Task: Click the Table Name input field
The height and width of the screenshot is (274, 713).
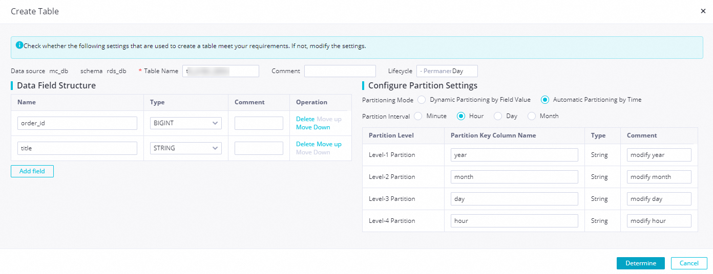Action: tap(220, 71)
